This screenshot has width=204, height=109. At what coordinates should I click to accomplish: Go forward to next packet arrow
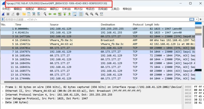coord(55,14)
